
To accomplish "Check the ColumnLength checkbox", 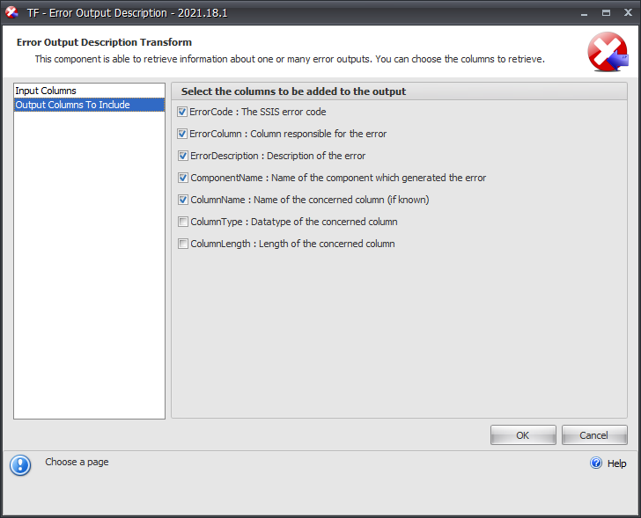I will 183,244.
